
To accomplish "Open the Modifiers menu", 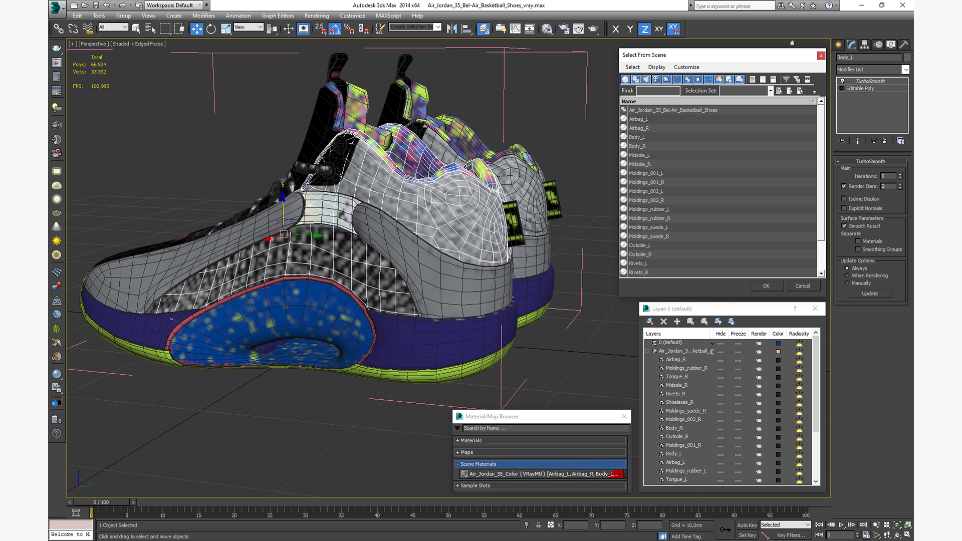I will pos(203,16).
